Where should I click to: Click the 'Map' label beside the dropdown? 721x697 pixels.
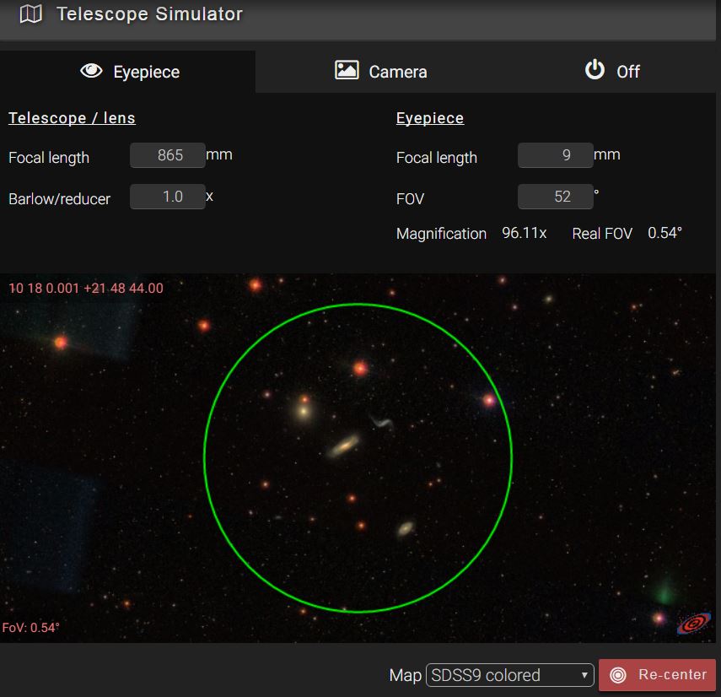click(405, 675)
